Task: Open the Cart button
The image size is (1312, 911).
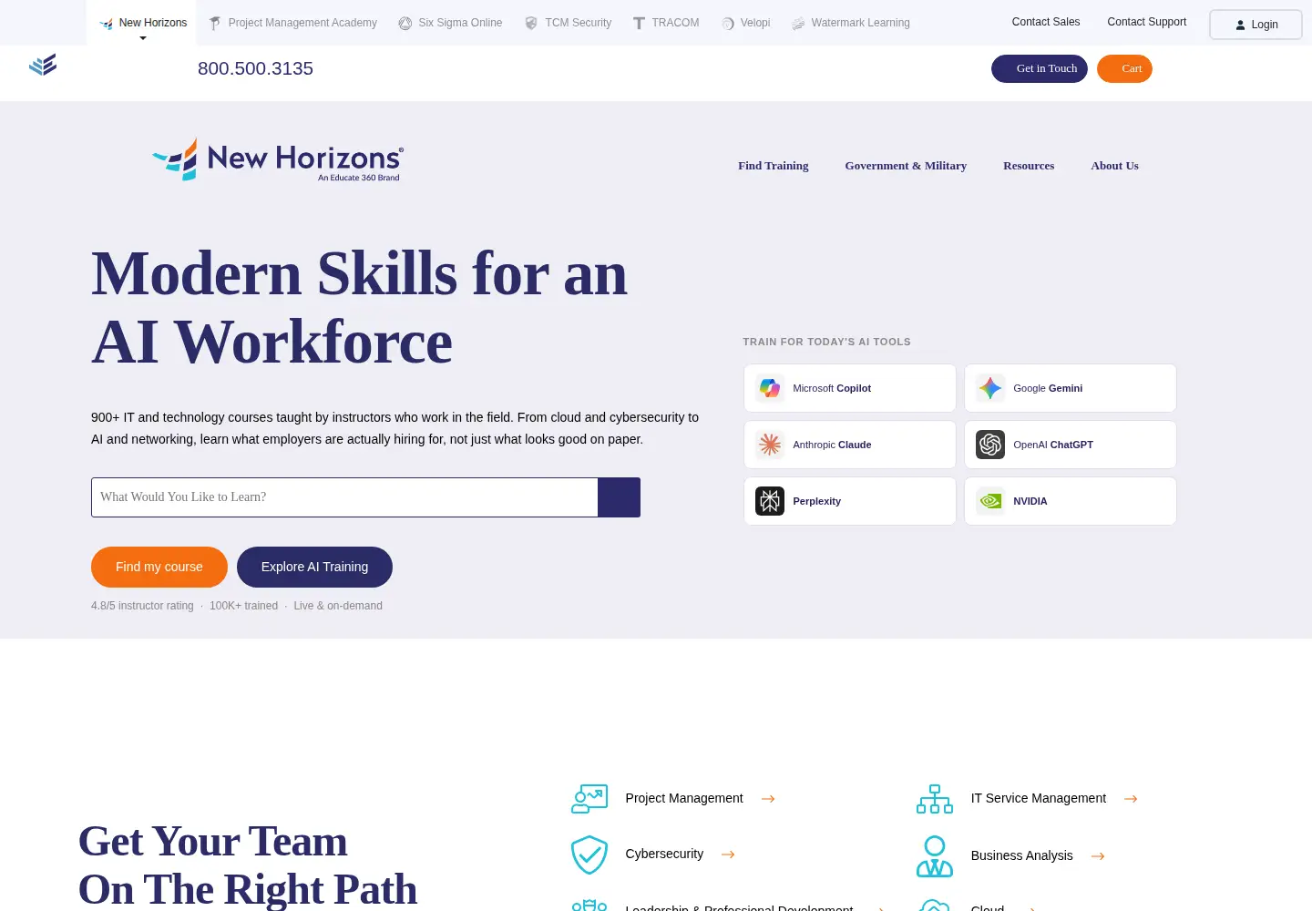Action: click(1124, 69)
